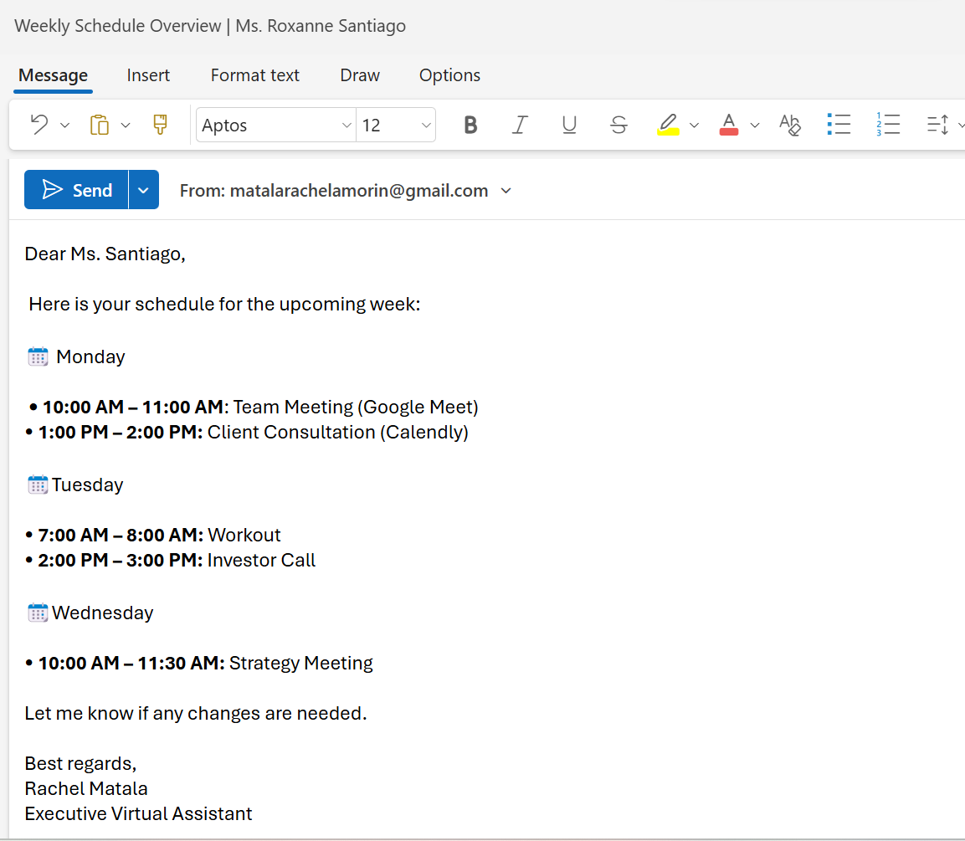Open the line spacing options
This screenshot has width=965, height=841.
(x=938, y=125)
